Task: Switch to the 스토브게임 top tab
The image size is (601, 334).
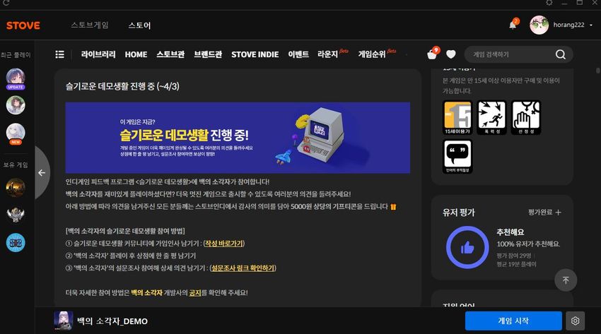Action: pyautogui.click(x=90, y=25)
